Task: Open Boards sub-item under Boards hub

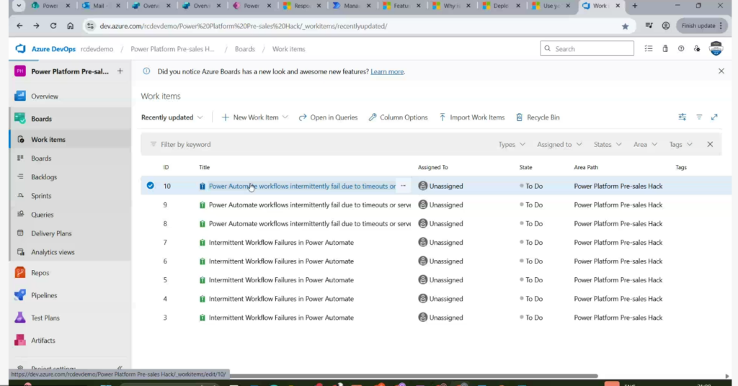Action: 41,158
